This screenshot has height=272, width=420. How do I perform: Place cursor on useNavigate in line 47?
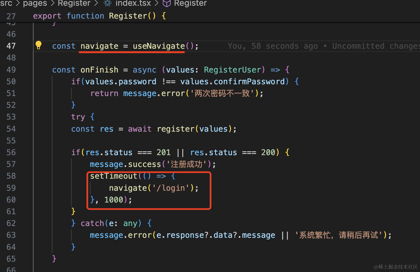159,46
